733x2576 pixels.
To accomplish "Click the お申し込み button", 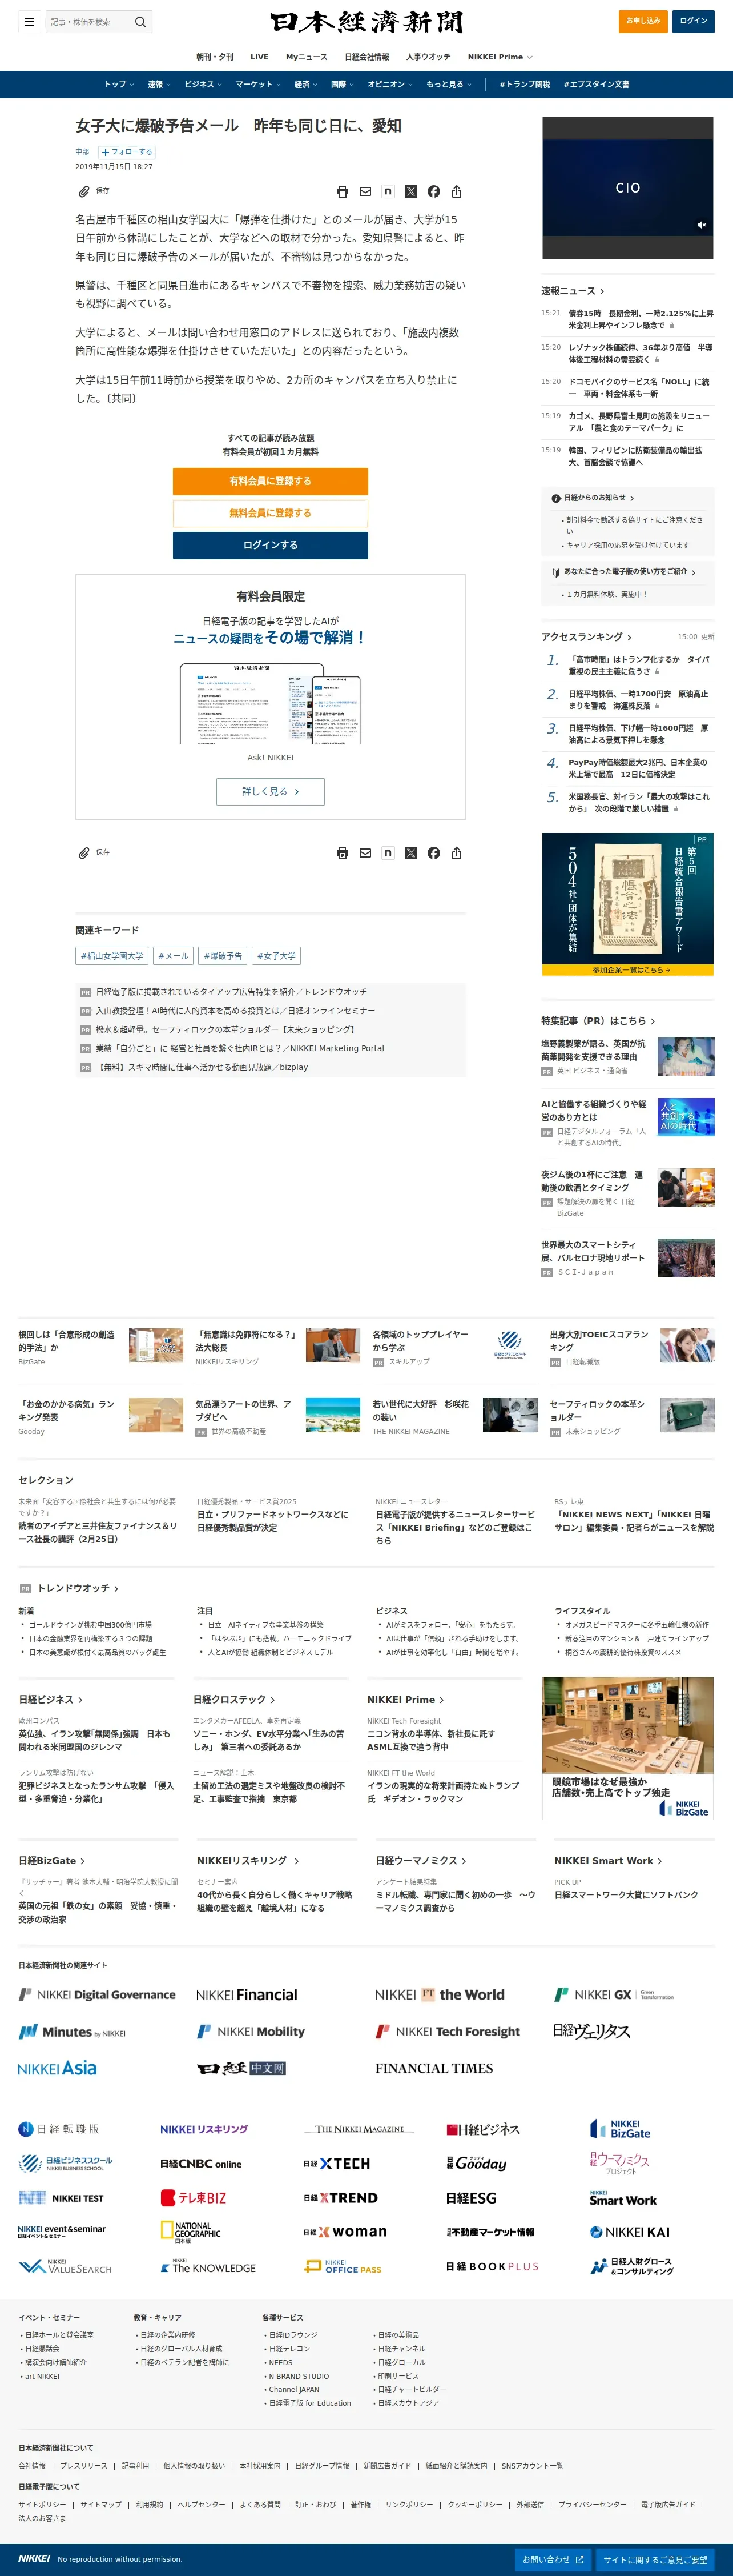I will coord(643,21).
